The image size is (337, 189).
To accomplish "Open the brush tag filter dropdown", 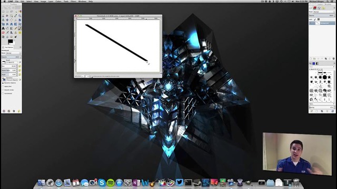I will (322, 67).
